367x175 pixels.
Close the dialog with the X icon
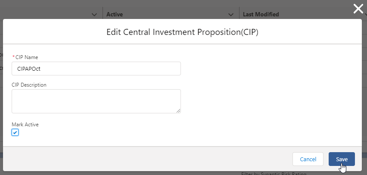358,9
